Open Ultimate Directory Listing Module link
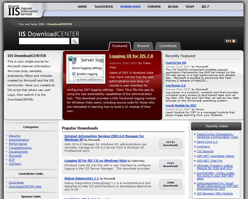 pyautogui.click(x=215, y=167)
